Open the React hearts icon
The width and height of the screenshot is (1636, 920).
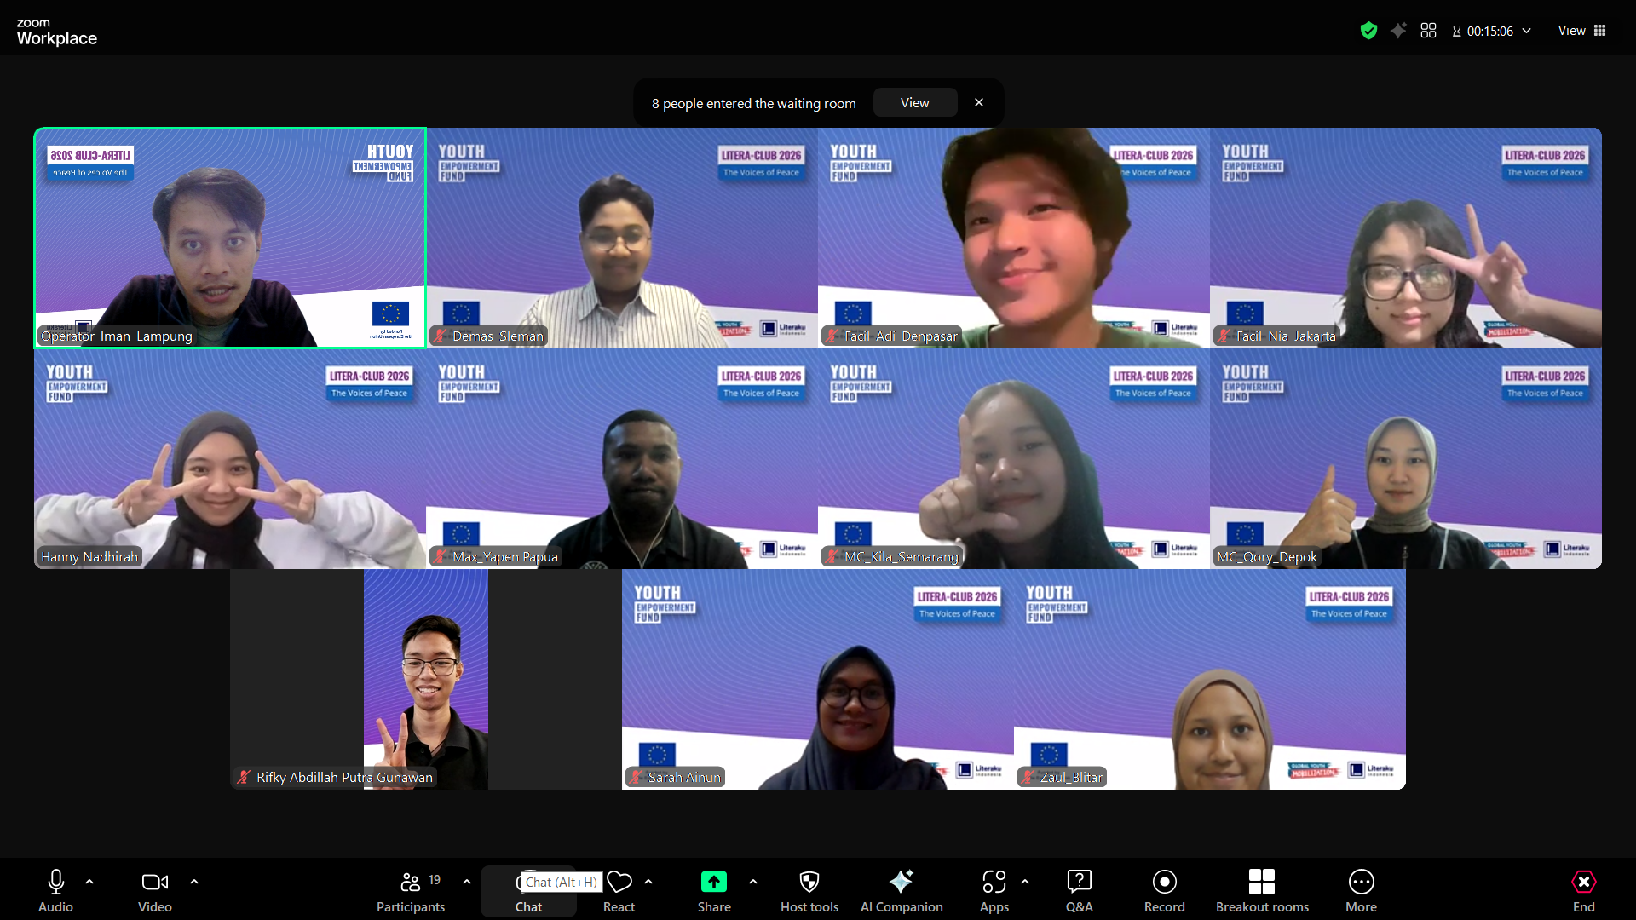(619, 882)
